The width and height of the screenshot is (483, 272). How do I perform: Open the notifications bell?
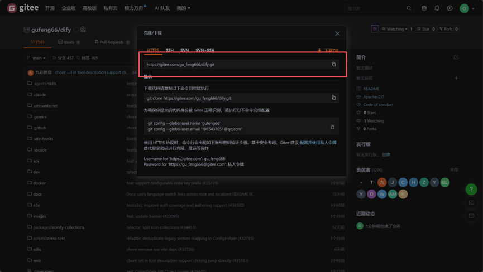pos(437,8)
